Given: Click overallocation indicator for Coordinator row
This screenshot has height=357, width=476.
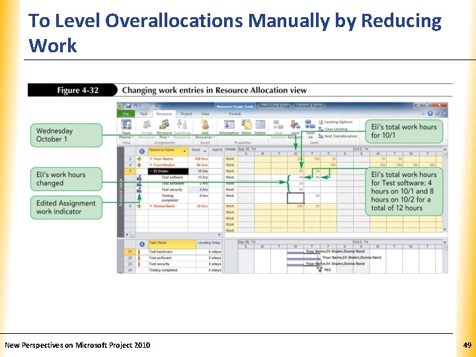Looking at the screenshot, I should click(x=139, y=165).
